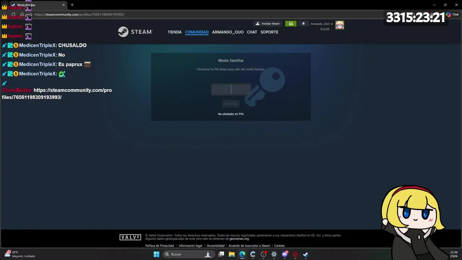
Task: Expand the Armando_OuO account dropdown
Action: tap(322, 24)
